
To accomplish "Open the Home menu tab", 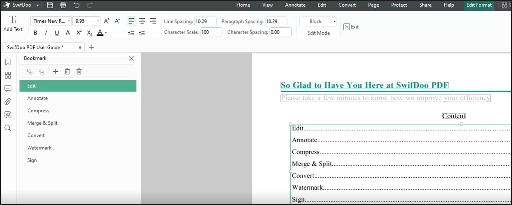I will pos(243,5).
